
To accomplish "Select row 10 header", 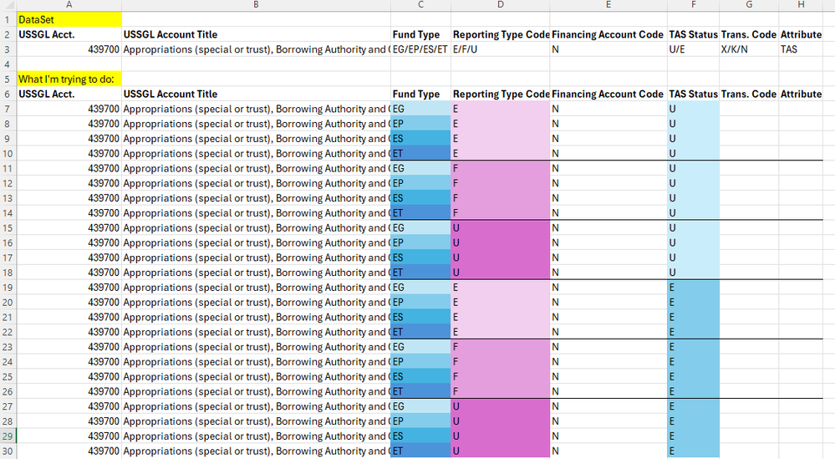I will click(8, 153).
